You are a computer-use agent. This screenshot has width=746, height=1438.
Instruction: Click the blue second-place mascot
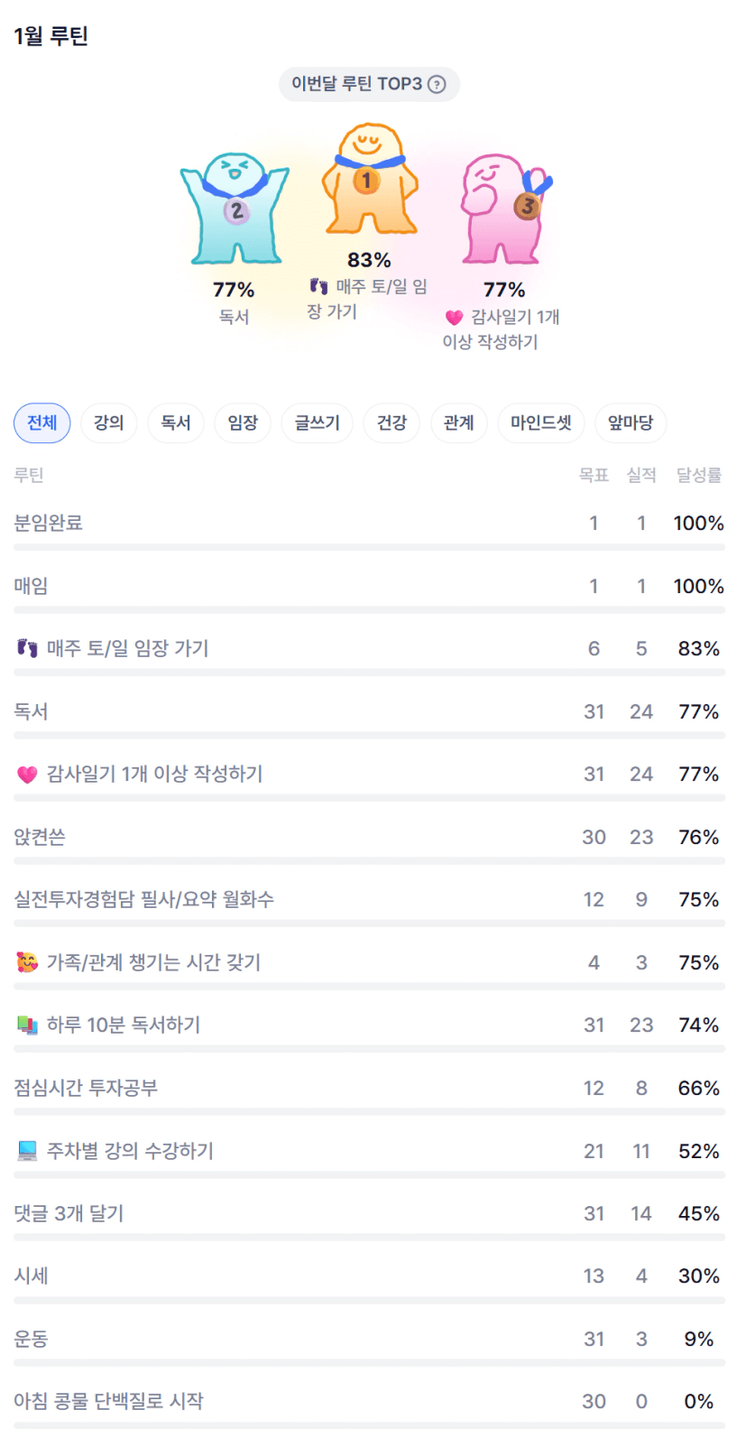coord(235,209)
